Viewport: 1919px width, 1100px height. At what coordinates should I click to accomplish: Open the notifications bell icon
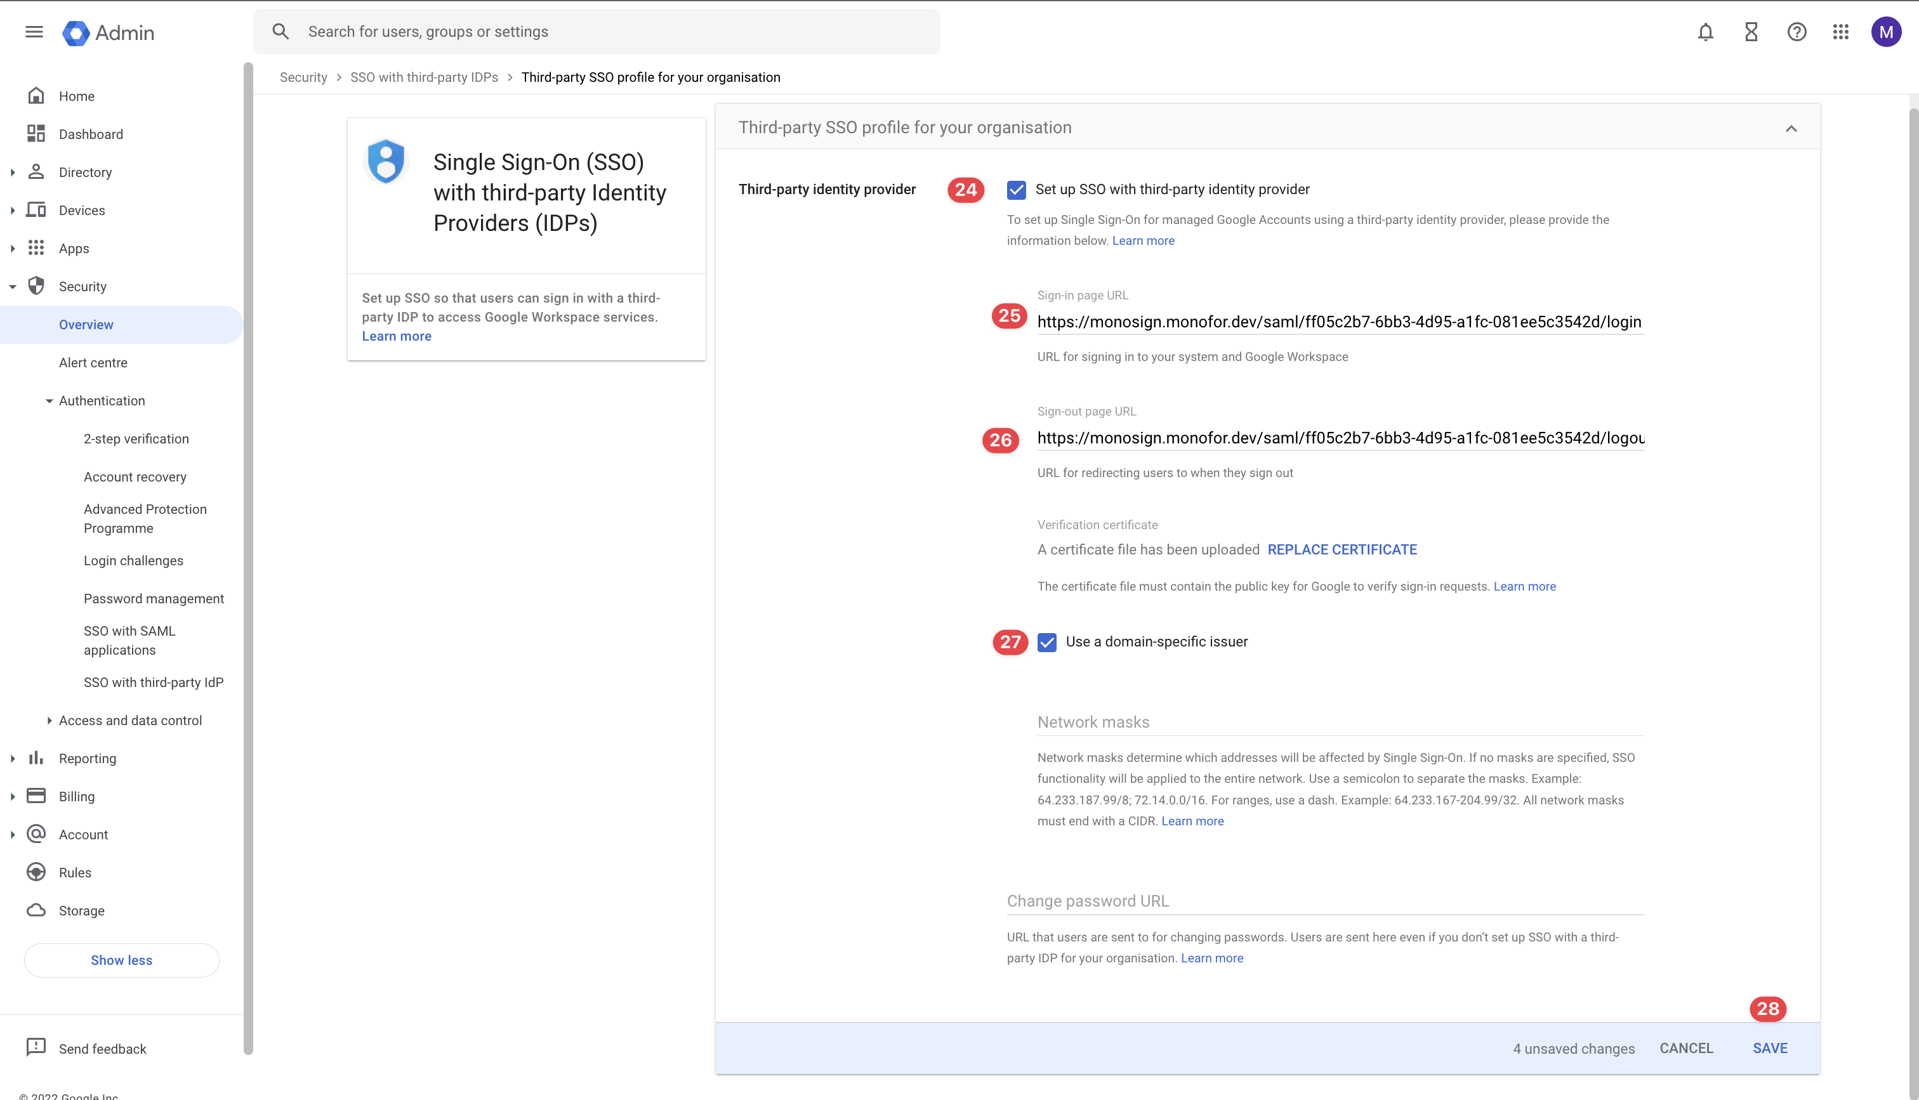tap(1705, 32)
